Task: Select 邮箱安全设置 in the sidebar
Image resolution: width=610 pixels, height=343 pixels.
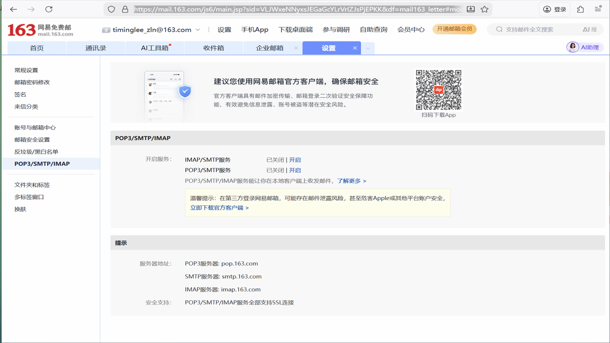Action: (x=32, y=140)
